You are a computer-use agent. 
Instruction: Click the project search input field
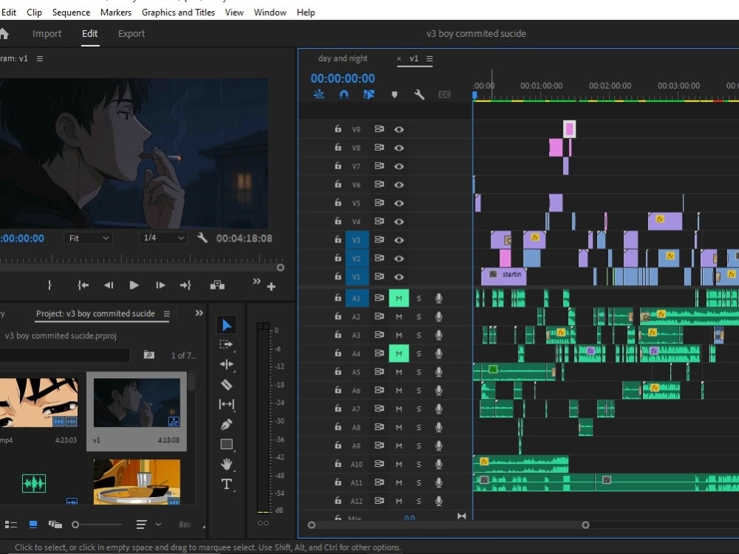point(65,355)
